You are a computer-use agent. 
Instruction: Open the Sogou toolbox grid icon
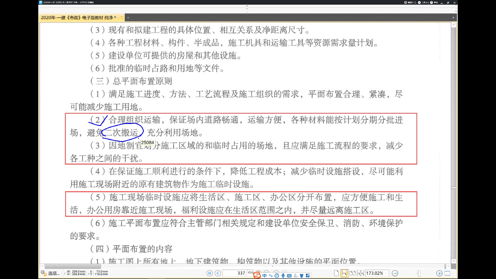pyautogui.click(x=308, y=275)
